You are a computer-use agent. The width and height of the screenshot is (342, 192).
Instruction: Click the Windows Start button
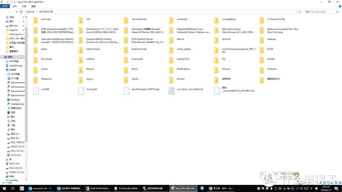coord(3,188)
